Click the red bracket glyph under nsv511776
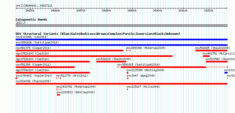This screenshot has width=235, height=113. coord(59,78)
